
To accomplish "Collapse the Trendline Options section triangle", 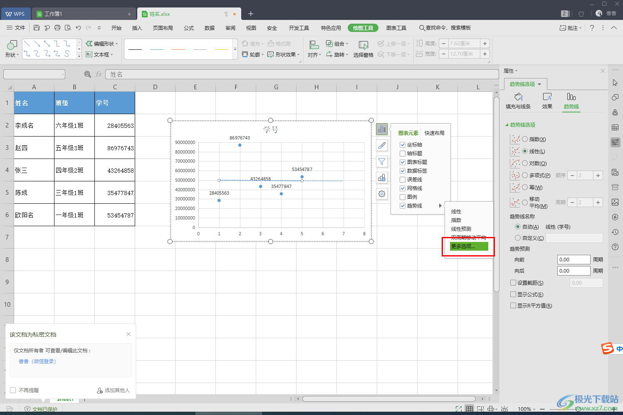I will (x=507, y=125).
